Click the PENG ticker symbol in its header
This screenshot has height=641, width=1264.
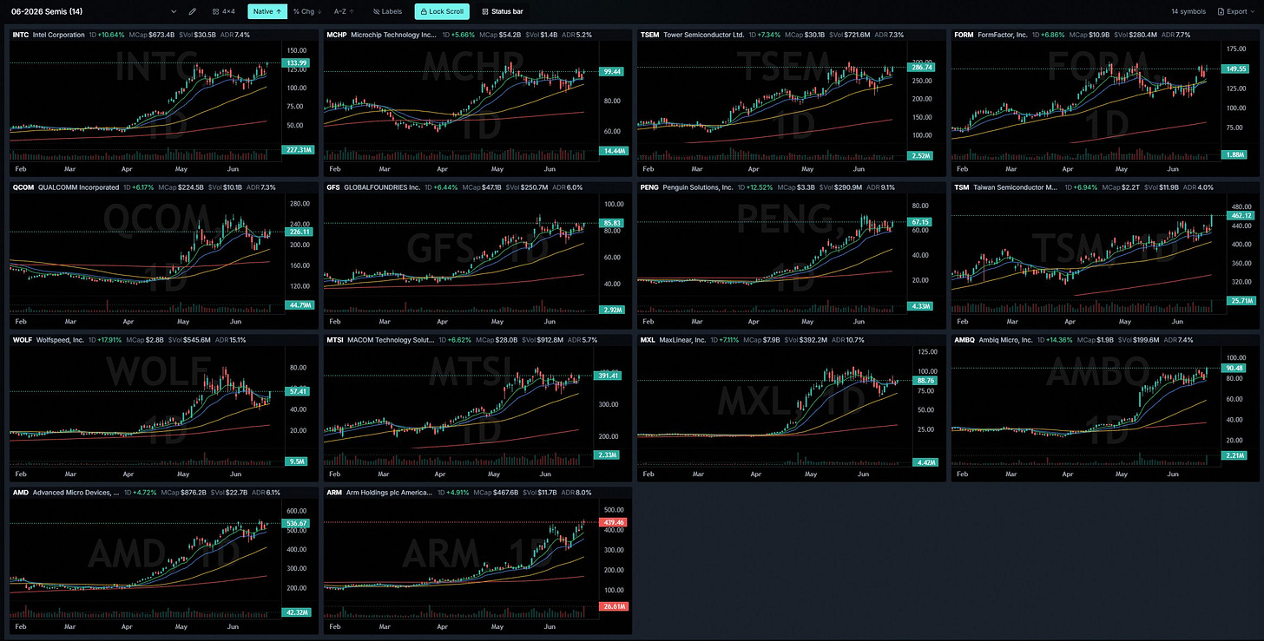pyautogui.click(x=649, y=186)
